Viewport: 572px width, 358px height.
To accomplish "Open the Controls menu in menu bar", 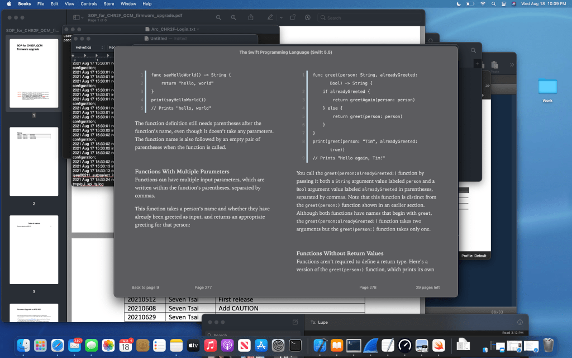I will point(89,4).
